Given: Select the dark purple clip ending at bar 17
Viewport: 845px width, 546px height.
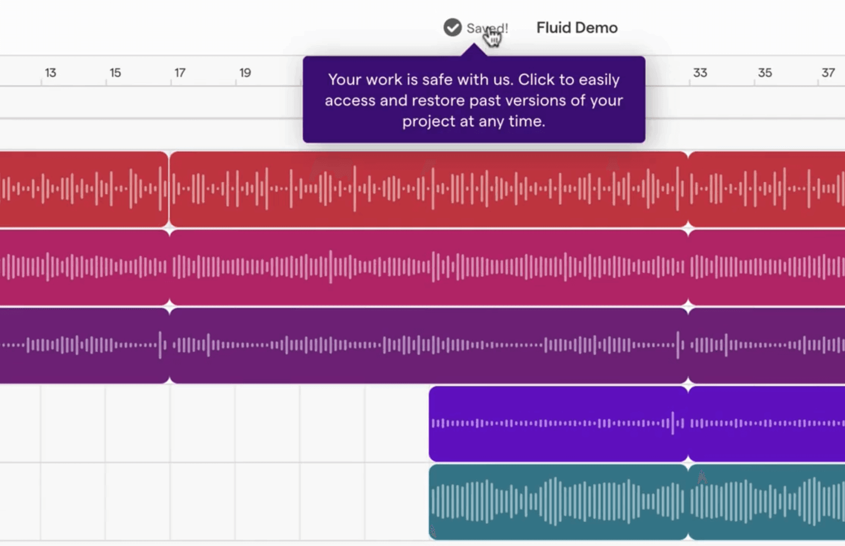Looking at the screenshot, I should (x=84, y=345).
